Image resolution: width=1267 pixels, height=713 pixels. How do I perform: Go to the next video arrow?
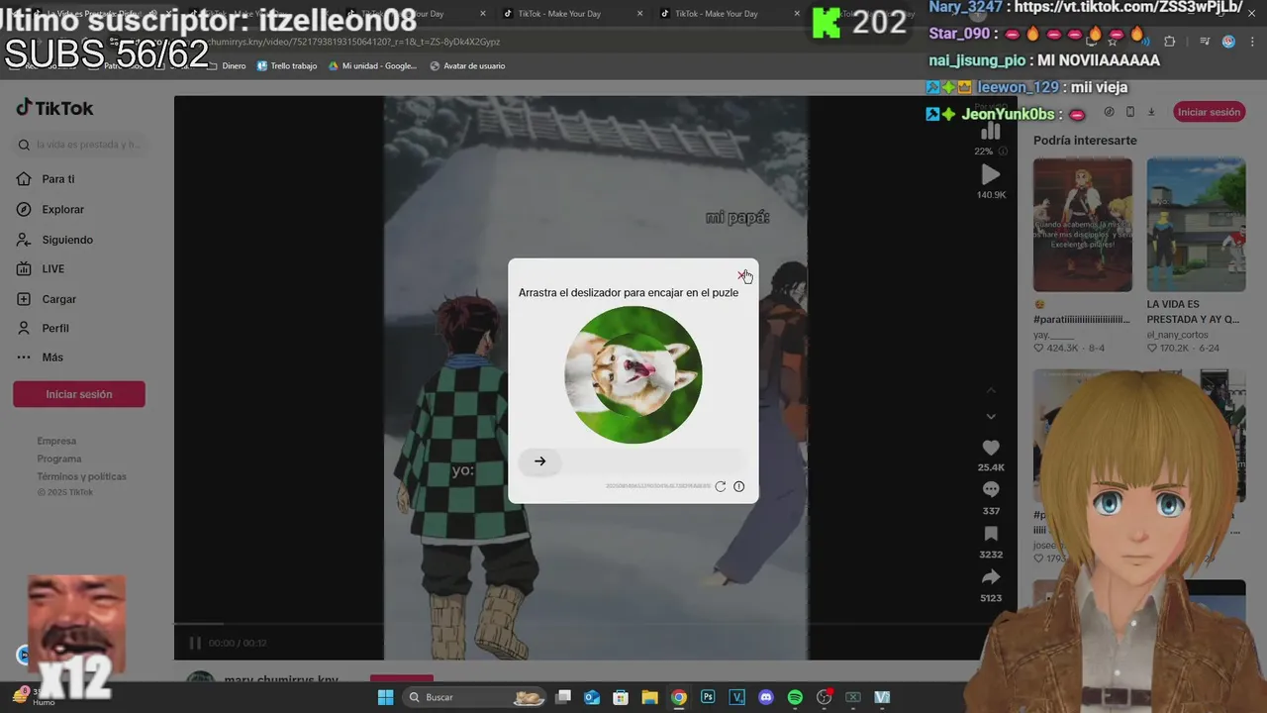991,417
